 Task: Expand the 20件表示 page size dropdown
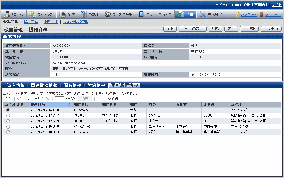point(104,98)
